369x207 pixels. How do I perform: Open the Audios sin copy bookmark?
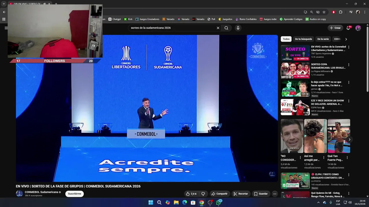(316, 19)
